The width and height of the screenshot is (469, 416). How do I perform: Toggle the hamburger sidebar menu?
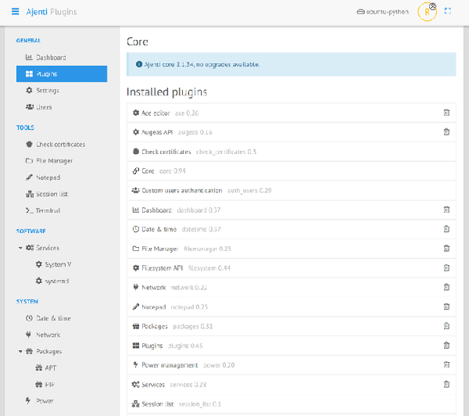click(15, 12)
